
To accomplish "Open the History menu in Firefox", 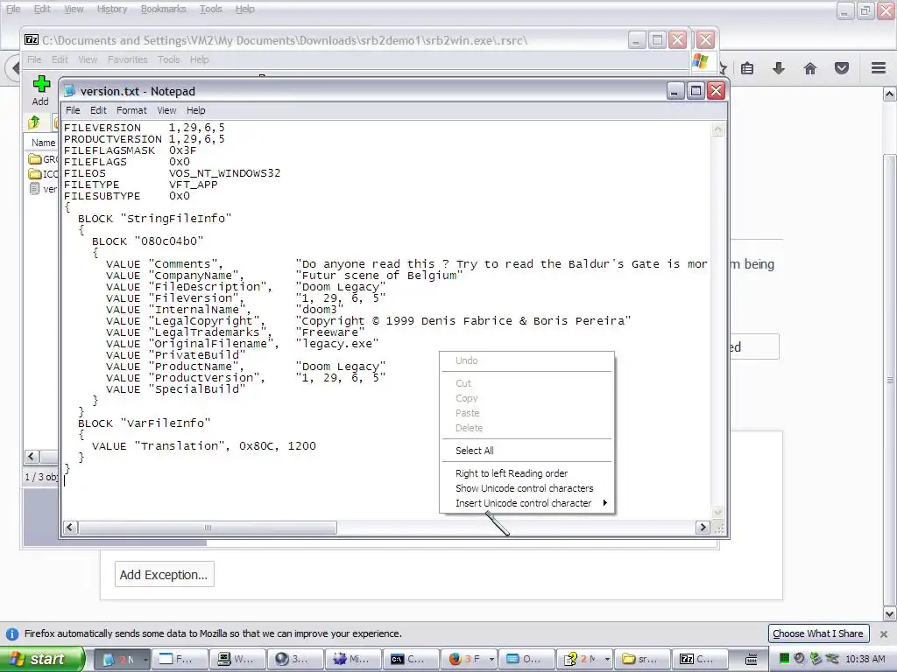I will point(111,9).
